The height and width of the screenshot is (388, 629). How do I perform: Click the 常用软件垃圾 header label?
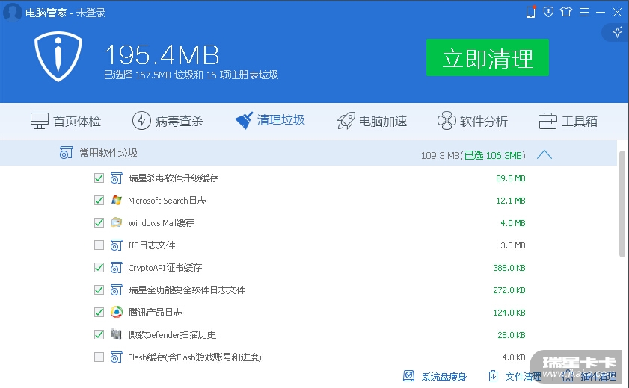108,153
